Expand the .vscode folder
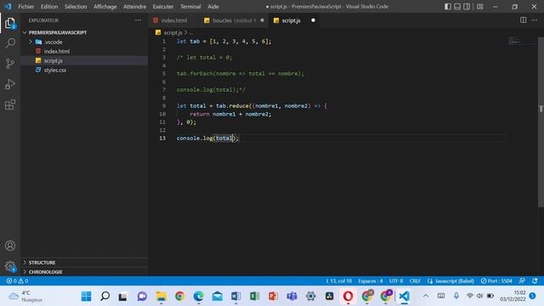Image resolution: width=544 pixels, height=306 pixels. click(31, 42)
